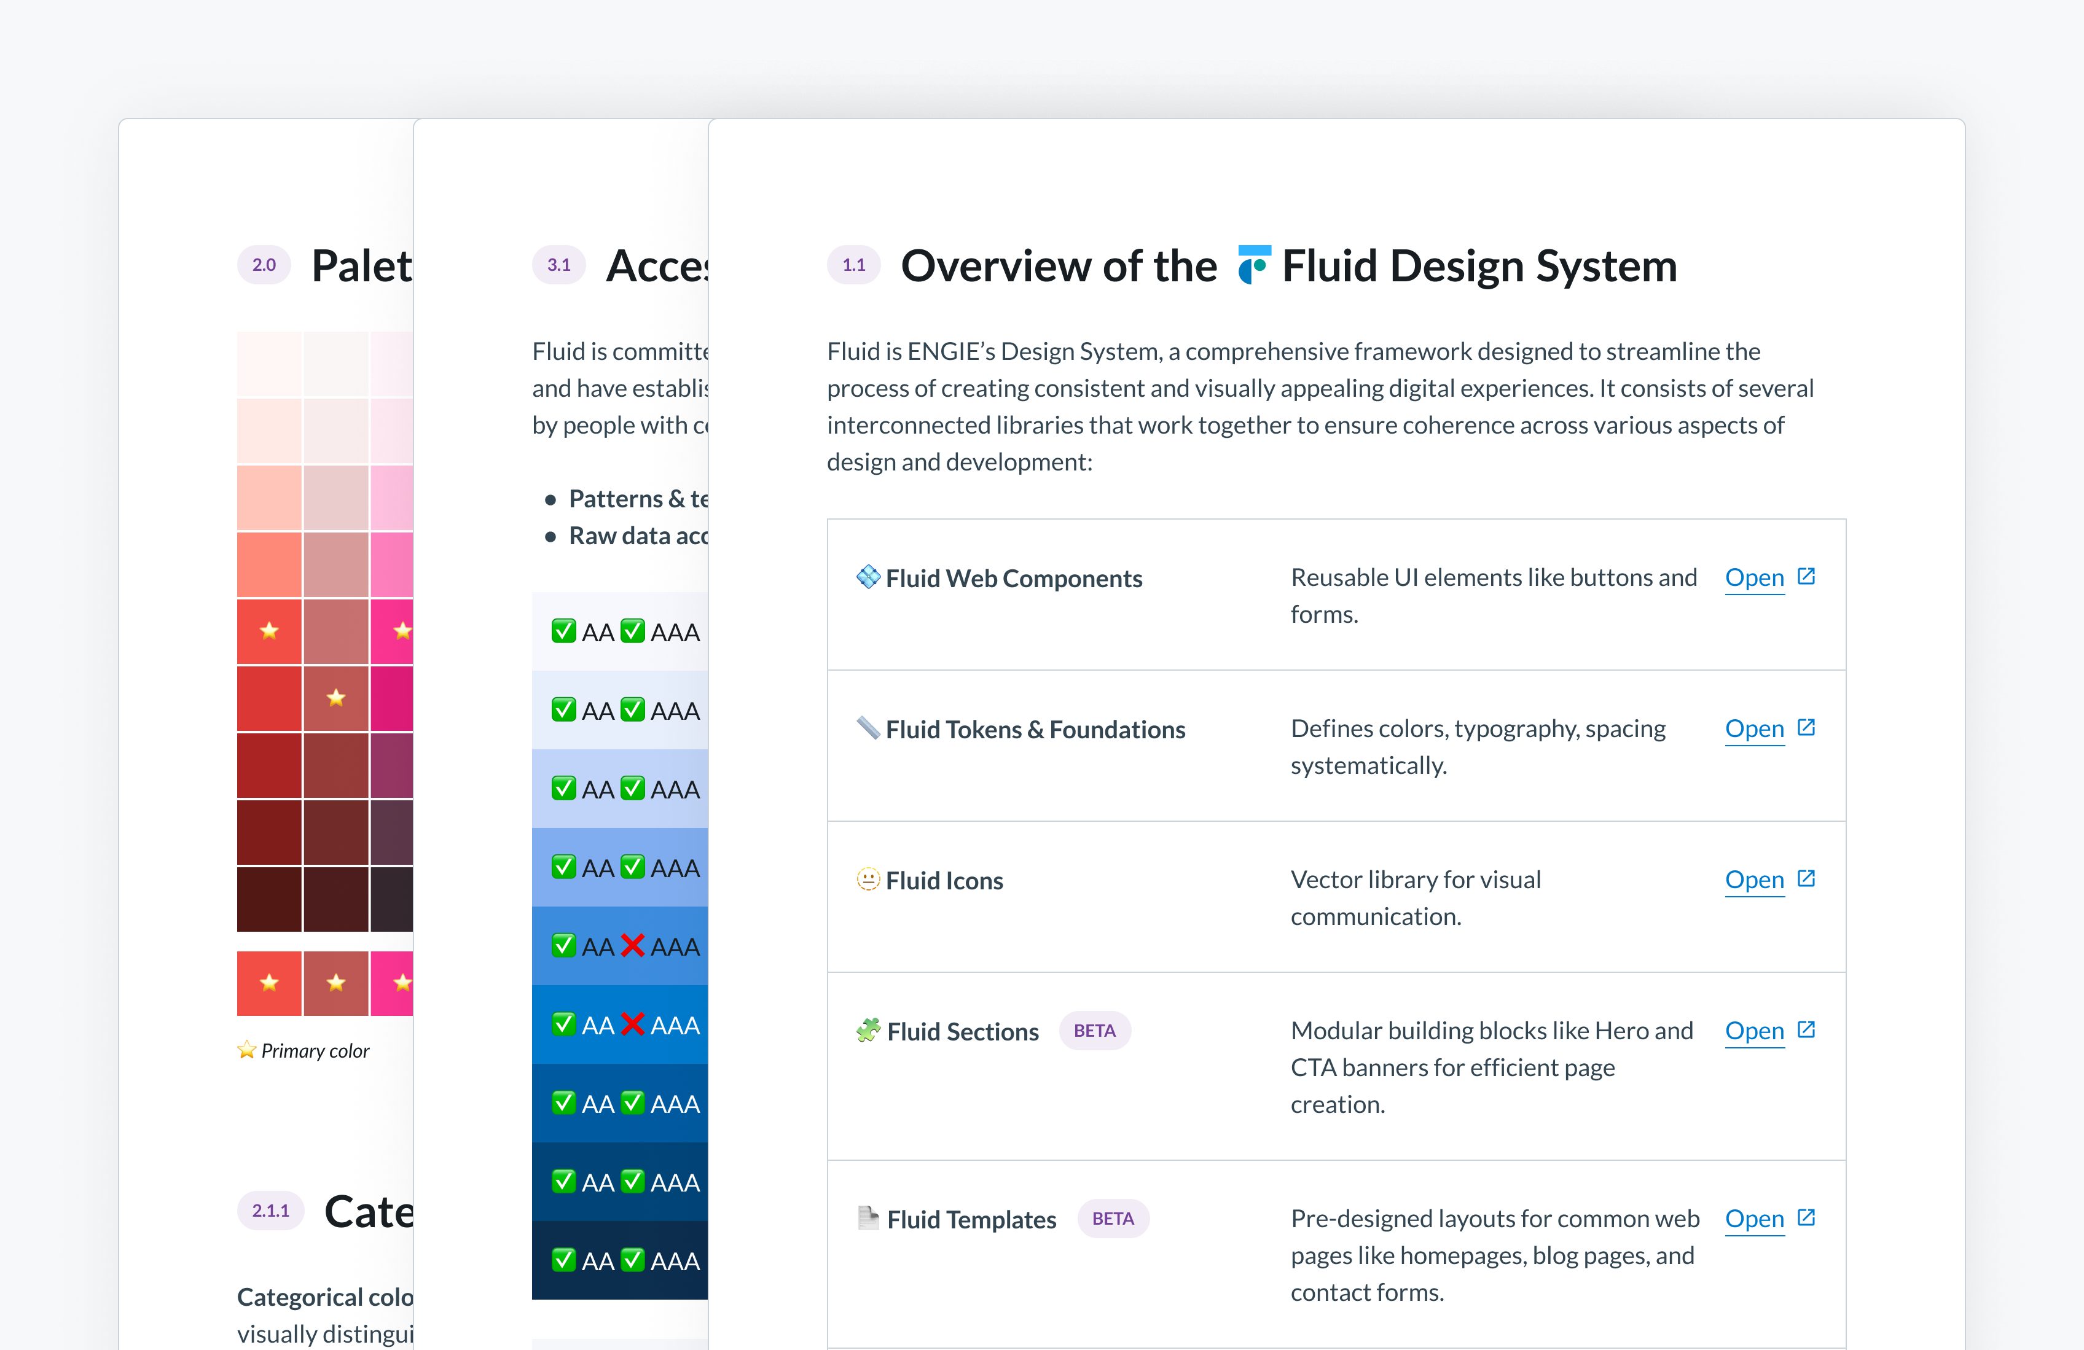
Task: Click the "Pre-designed layouts for common web pages" description
Action: pyautogui.click(x=1495, y=1255)
